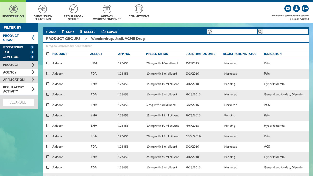Check the row dated 2/2/2015

tap(48, 63)
